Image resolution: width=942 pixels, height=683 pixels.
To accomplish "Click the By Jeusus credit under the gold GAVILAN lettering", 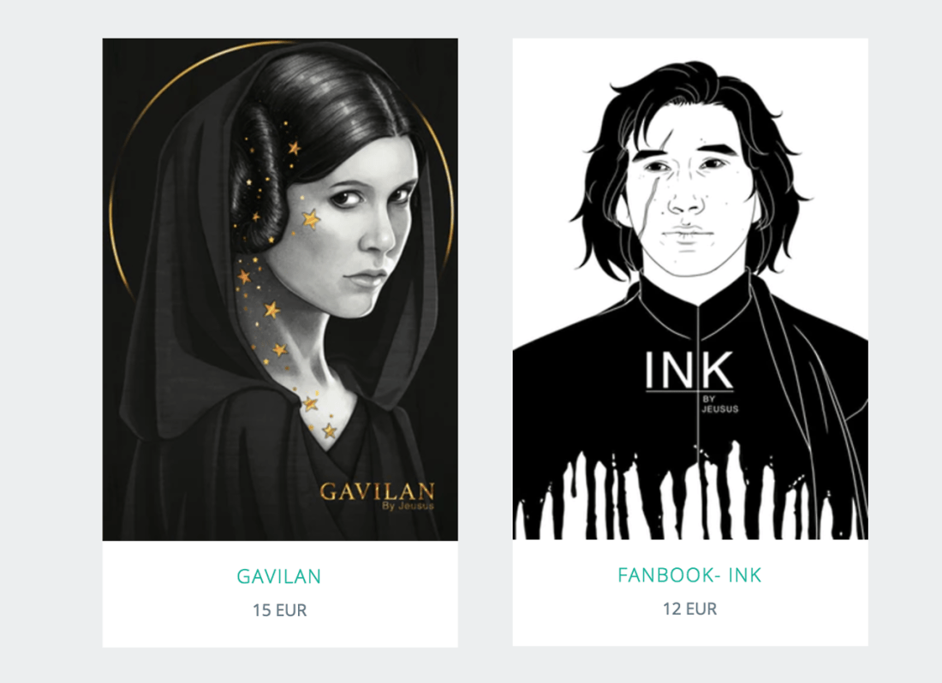I will 408,506.
